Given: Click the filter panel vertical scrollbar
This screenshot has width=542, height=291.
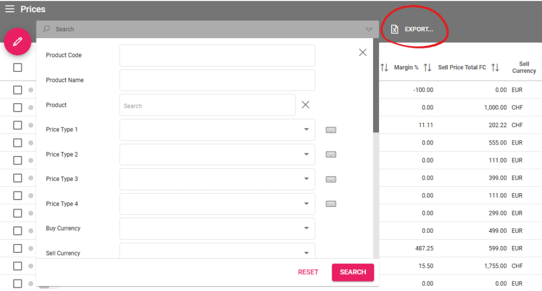Looking at the screenshot, I should point(376,85).
